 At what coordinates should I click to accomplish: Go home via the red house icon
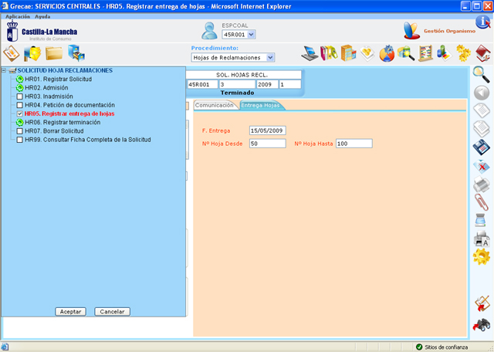tap(482, 53)
